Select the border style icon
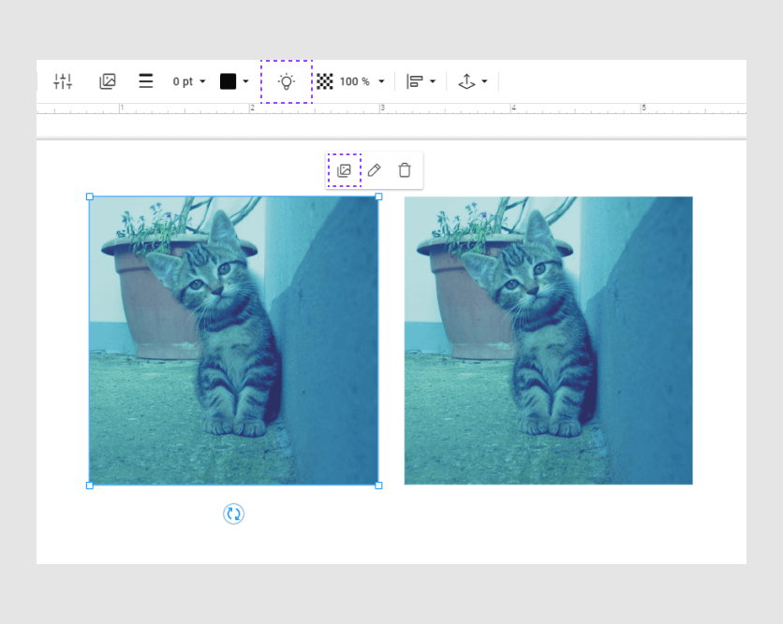 tap(145, 81)
